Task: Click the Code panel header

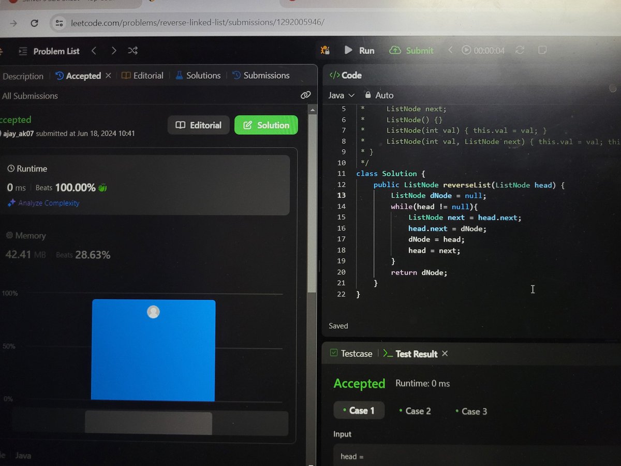Action: coord(346,76)
